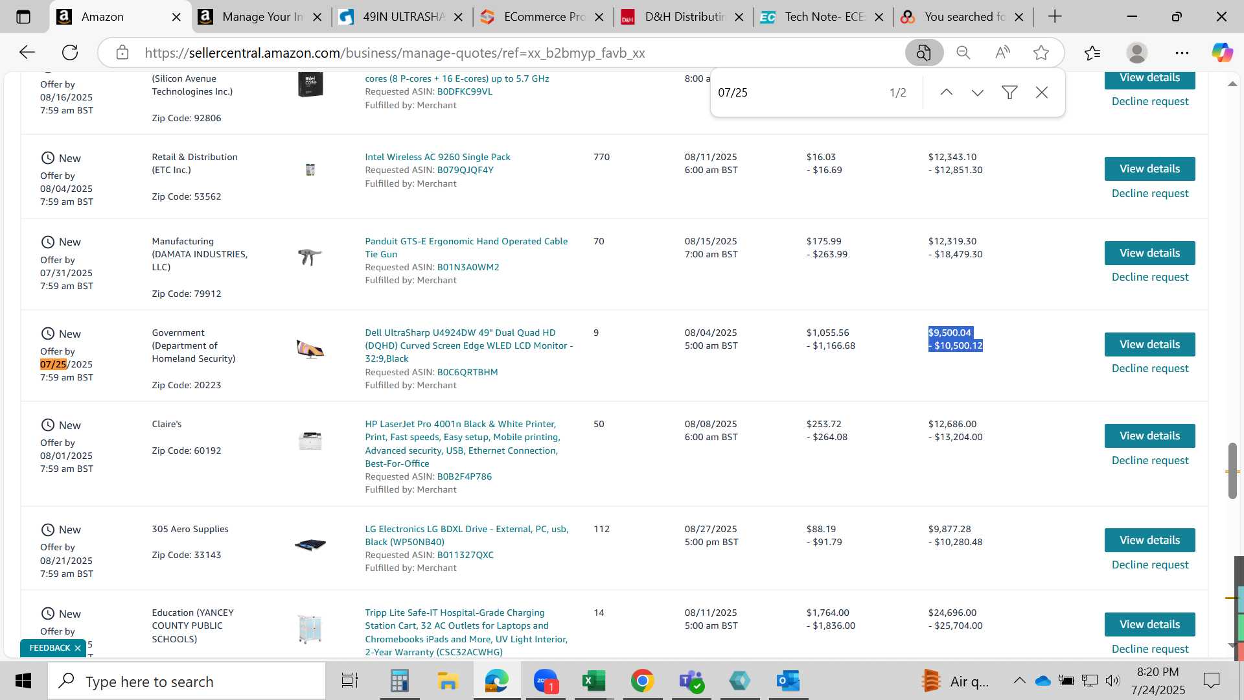View site information lock icon
This screenshot has width=1244, height=700.
coord(122,52)
